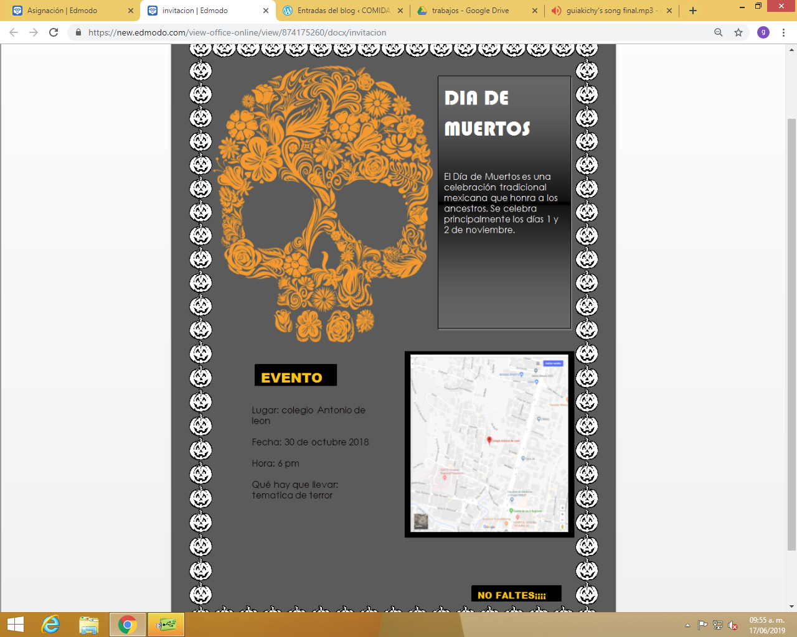Viewport: 797px width, 637px height.
Task: Click the map thumbnail in the invitation
Action: click(489, 444)
